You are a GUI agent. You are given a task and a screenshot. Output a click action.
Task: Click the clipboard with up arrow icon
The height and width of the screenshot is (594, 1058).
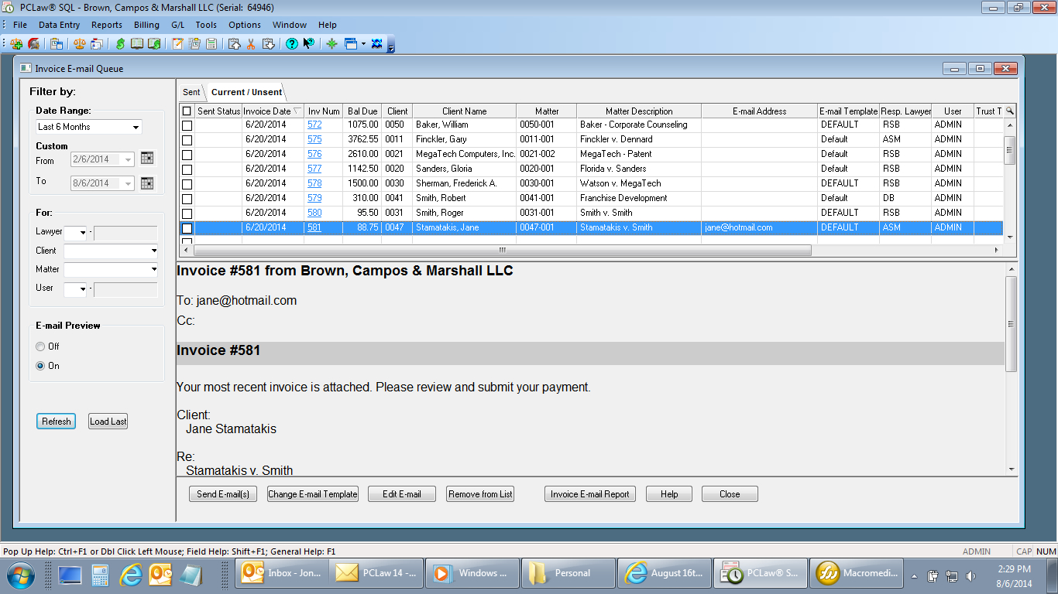click(x=234, y=44)
